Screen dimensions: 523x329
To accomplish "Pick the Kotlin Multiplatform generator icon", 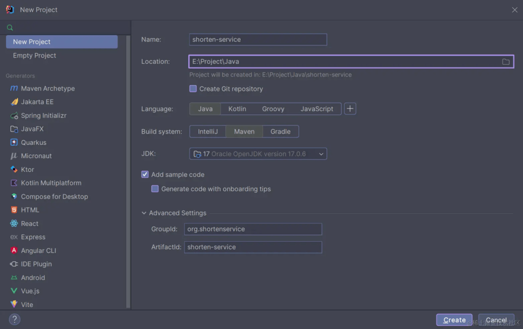I will [x=14, y=183].
